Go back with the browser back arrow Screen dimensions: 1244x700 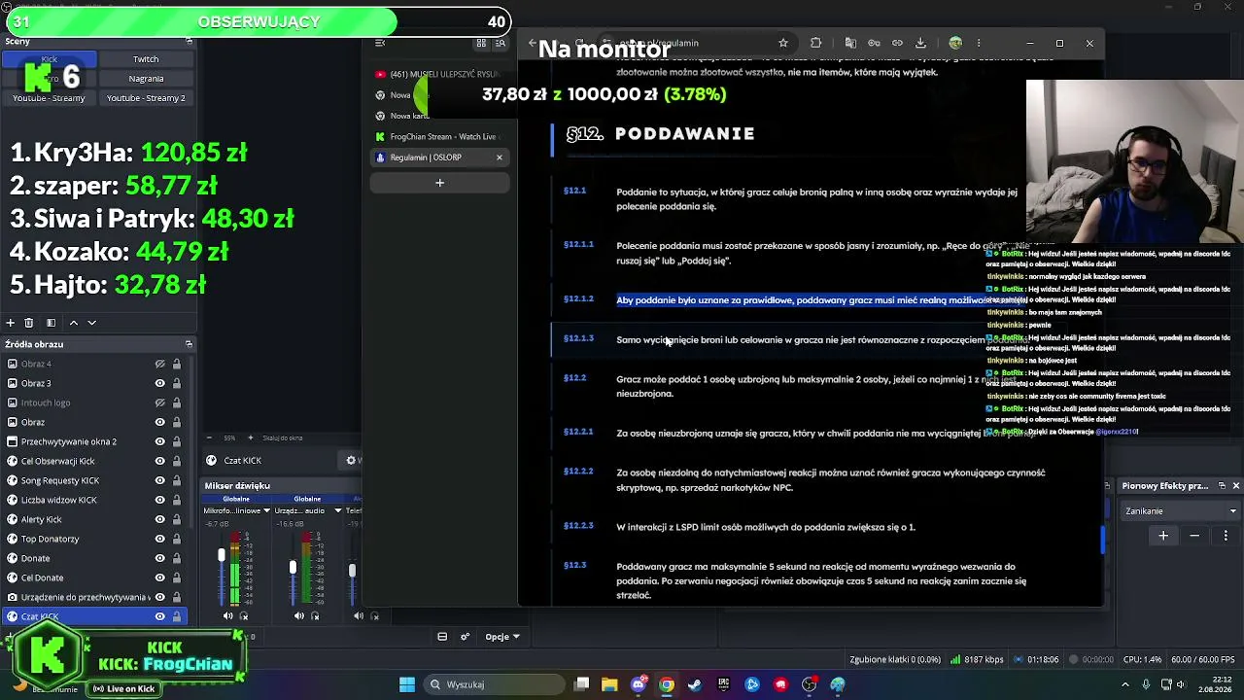point(532,43)
